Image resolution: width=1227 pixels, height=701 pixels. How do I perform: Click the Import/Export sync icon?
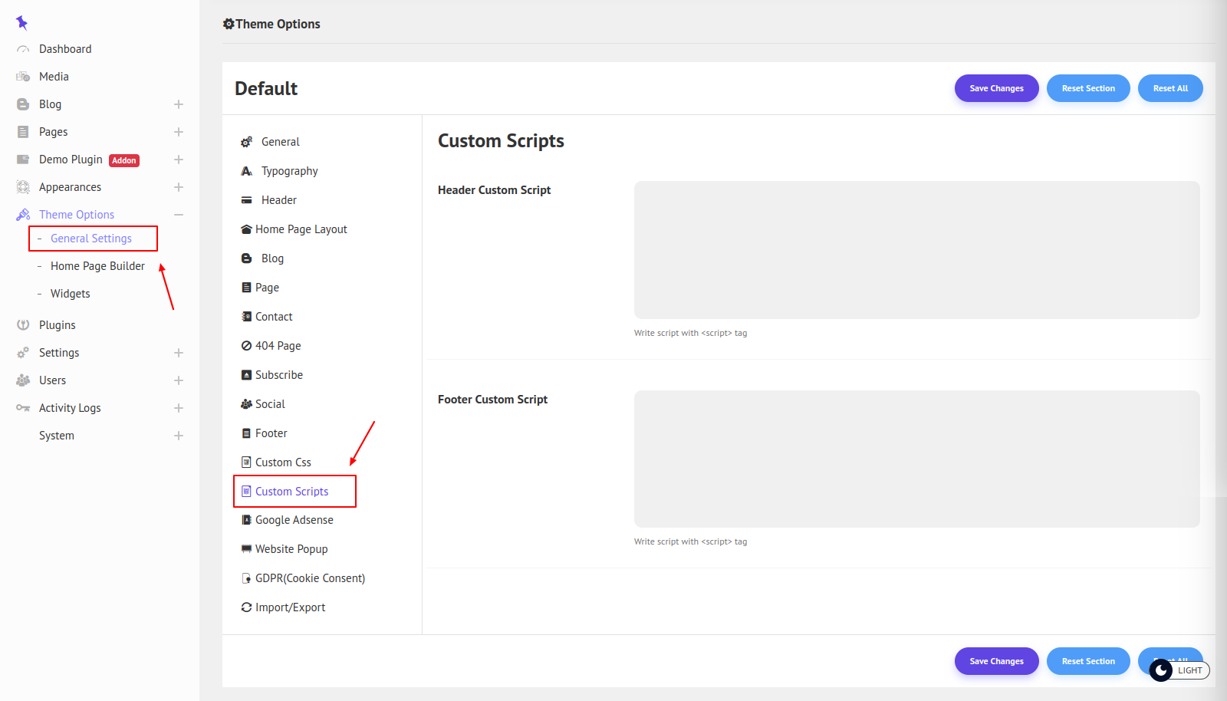click(246, 607)
